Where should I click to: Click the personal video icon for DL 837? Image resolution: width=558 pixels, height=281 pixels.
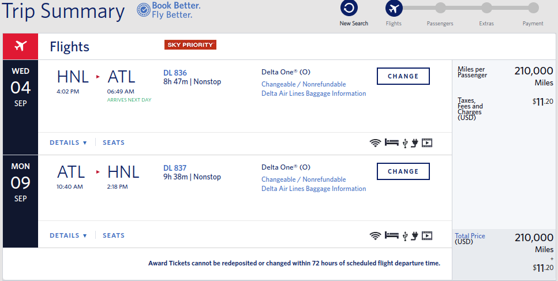[426, 235]
